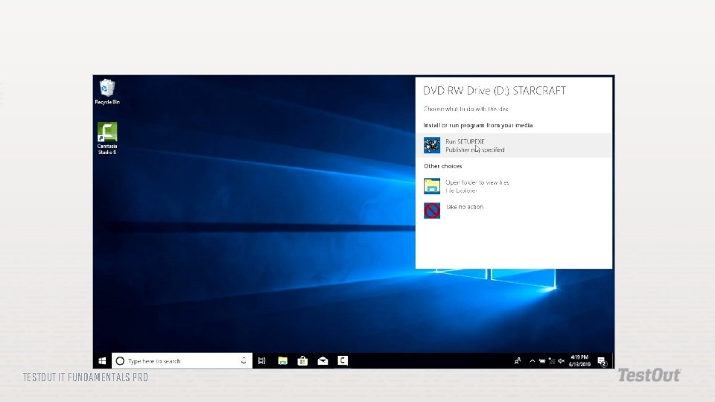Click the muted volume speaker icon

[x=562, y=361]
